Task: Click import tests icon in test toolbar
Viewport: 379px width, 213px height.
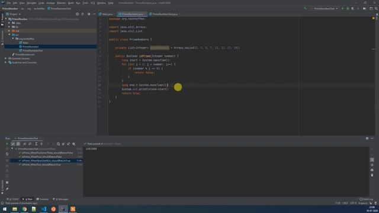Action: pyautogui.click(x=63, y=144)
